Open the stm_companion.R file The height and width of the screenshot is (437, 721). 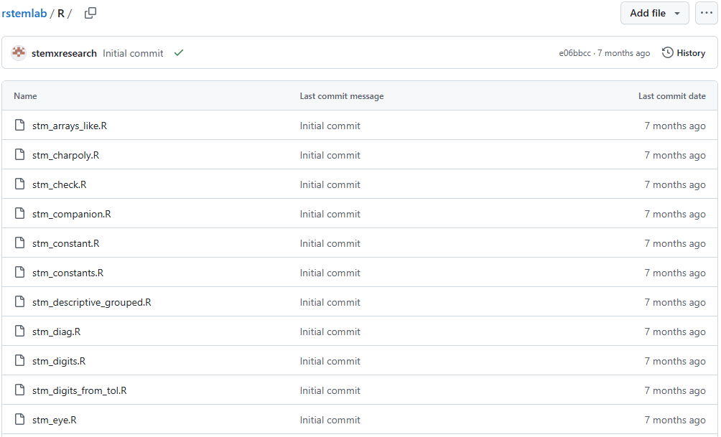pos(71,214)
